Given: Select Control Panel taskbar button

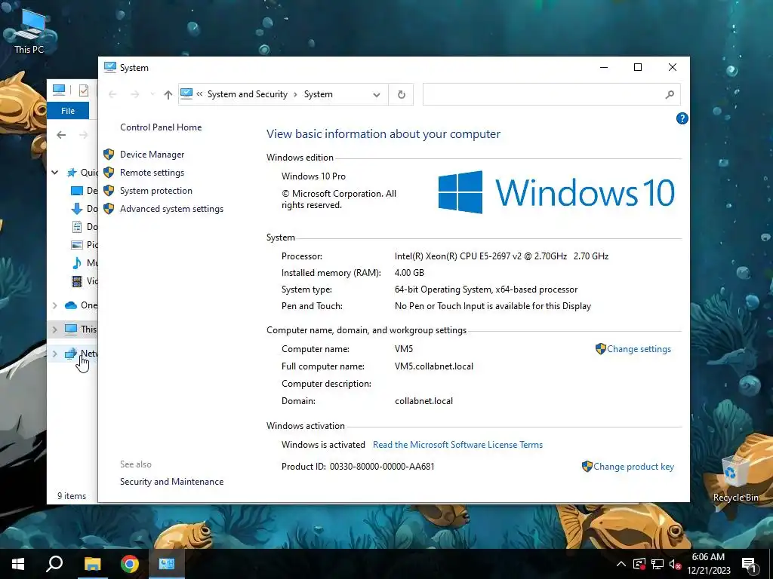Looking at the screenshot, I should (x=167, y=564).
